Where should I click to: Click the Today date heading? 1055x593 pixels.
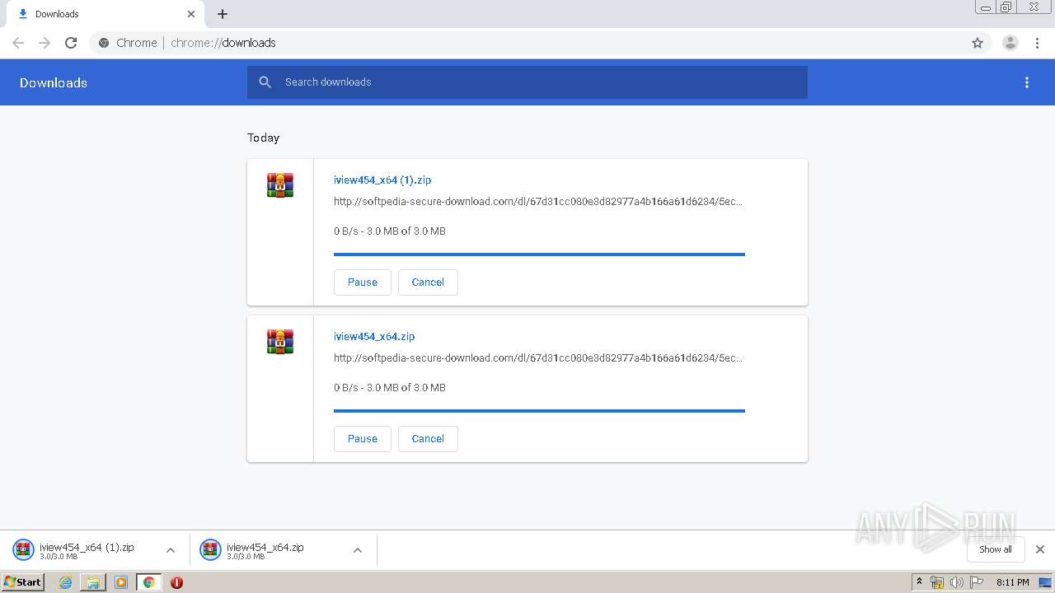point(264,138)
